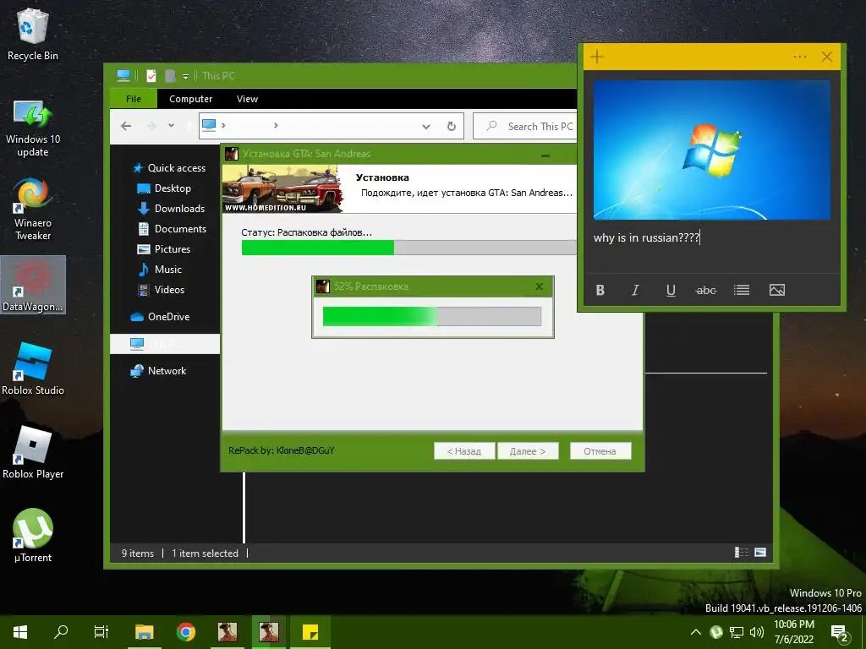Open OneDrive in navigation pane
866x649 pixels.
(160, 317)
